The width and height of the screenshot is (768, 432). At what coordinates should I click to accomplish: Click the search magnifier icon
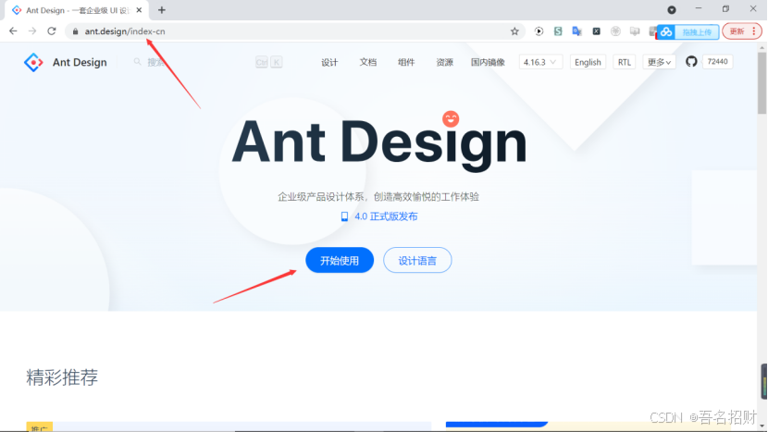click(x=137, y=62)
